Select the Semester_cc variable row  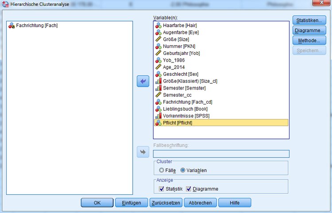tap(221, 95)
